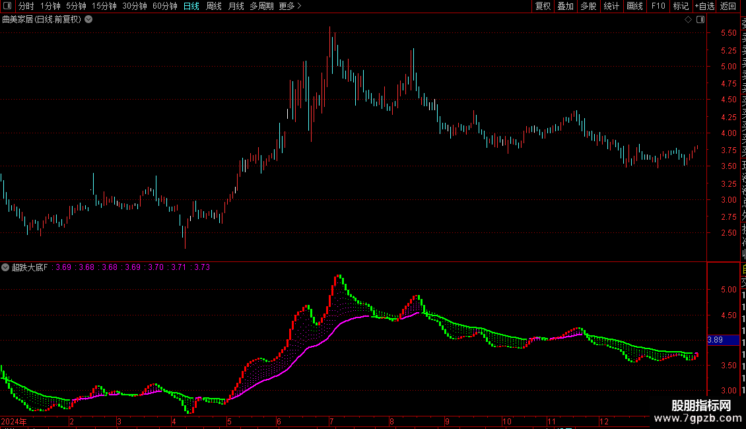The image size is (746, 429).
Task: Select the 1分钟 period tab
Action: (50, 6)
